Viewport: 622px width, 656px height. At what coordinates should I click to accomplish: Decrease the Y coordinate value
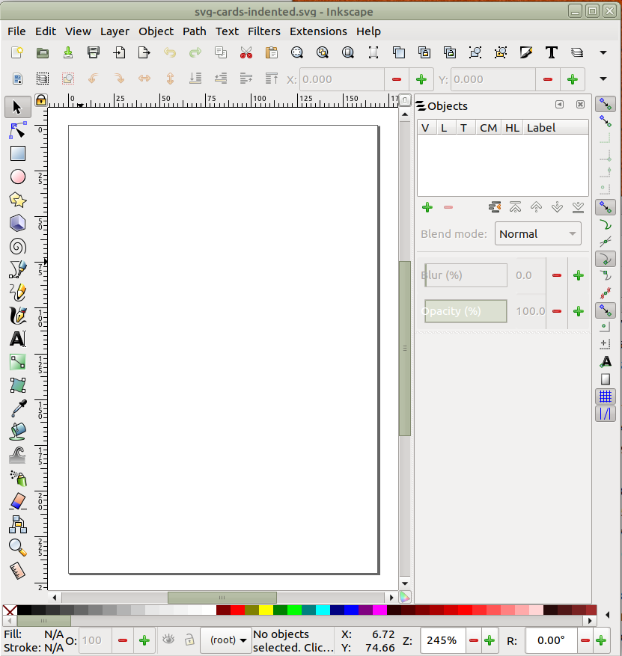point(547,79)
